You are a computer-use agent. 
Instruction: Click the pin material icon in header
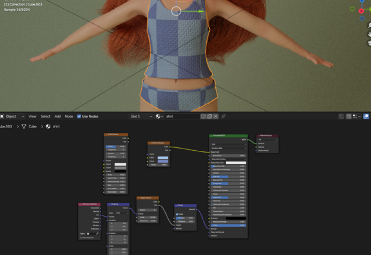(x=224, y=116)
